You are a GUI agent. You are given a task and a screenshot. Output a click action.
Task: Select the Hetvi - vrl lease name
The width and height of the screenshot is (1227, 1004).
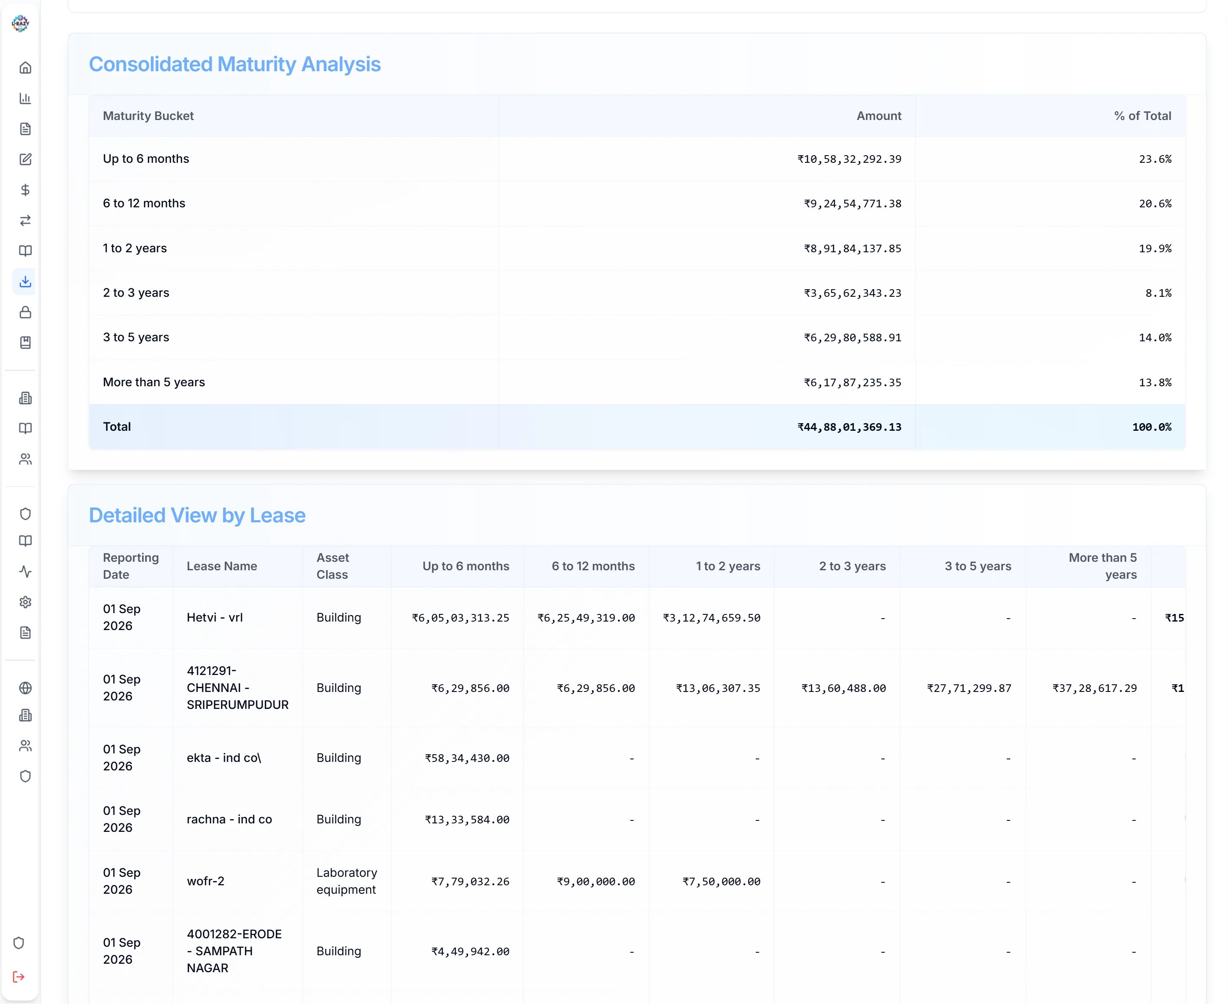coord(214,618)
